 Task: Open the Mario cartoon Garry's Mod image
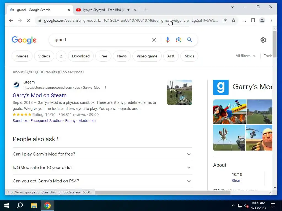230,112
